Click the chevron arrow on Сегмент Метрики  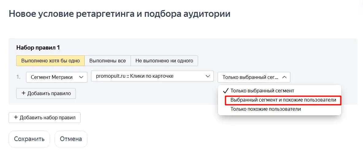(x=81, y=77)
